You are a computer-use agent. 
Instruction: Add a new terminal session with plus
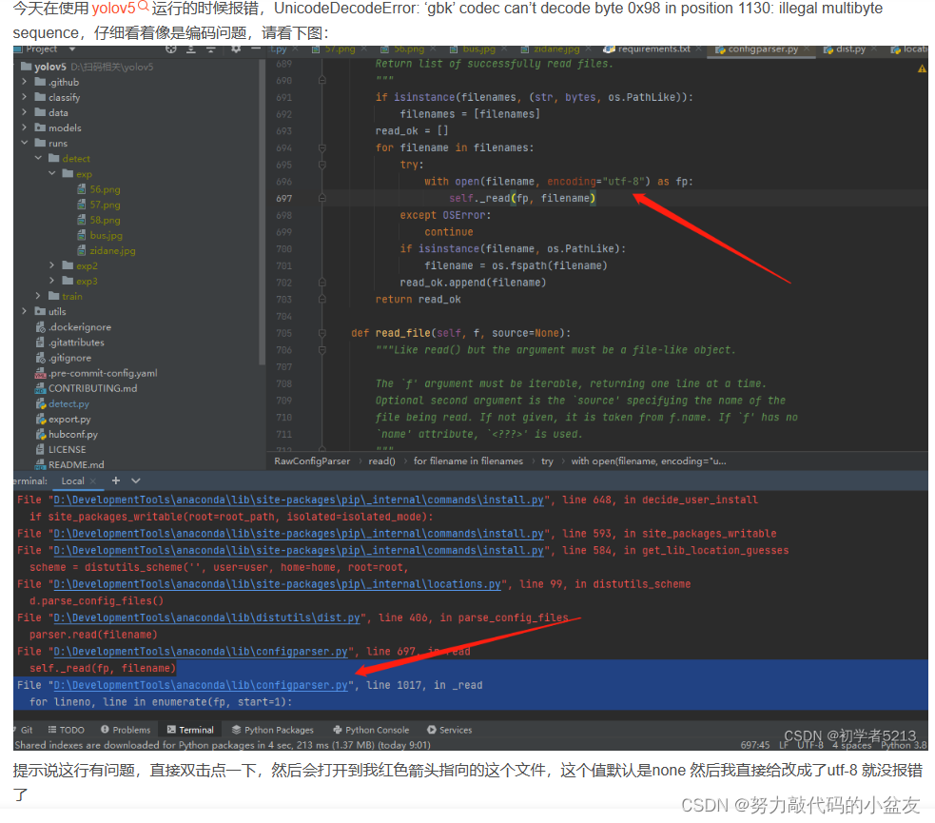point(116,480)
